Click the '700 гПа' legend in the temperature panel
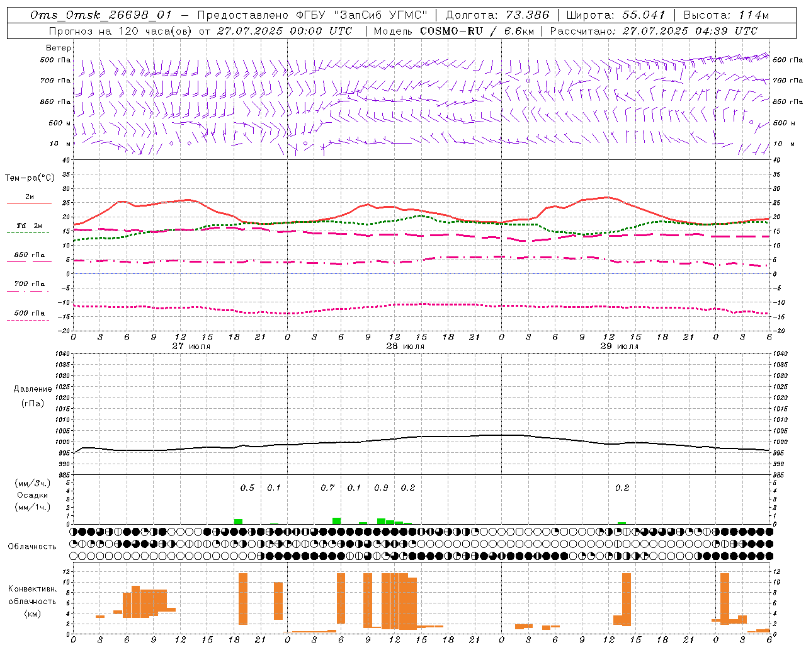 coord(30,284)
